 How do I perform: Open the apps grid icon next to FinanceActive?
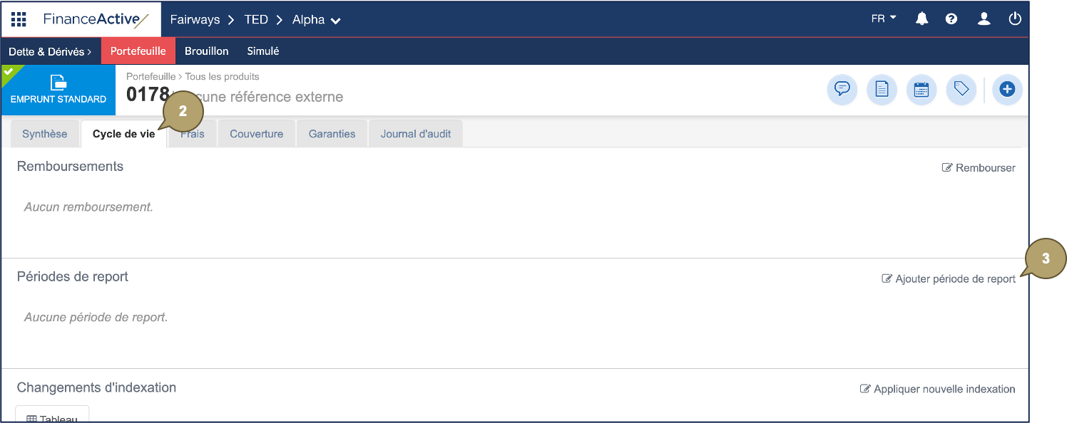pyautogui.click(x=19, y=19)
